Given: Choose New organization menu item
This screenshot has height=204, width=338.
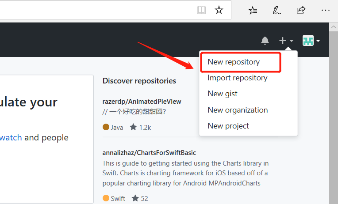Looking at the screenshot, I should (x=238, y=110).
